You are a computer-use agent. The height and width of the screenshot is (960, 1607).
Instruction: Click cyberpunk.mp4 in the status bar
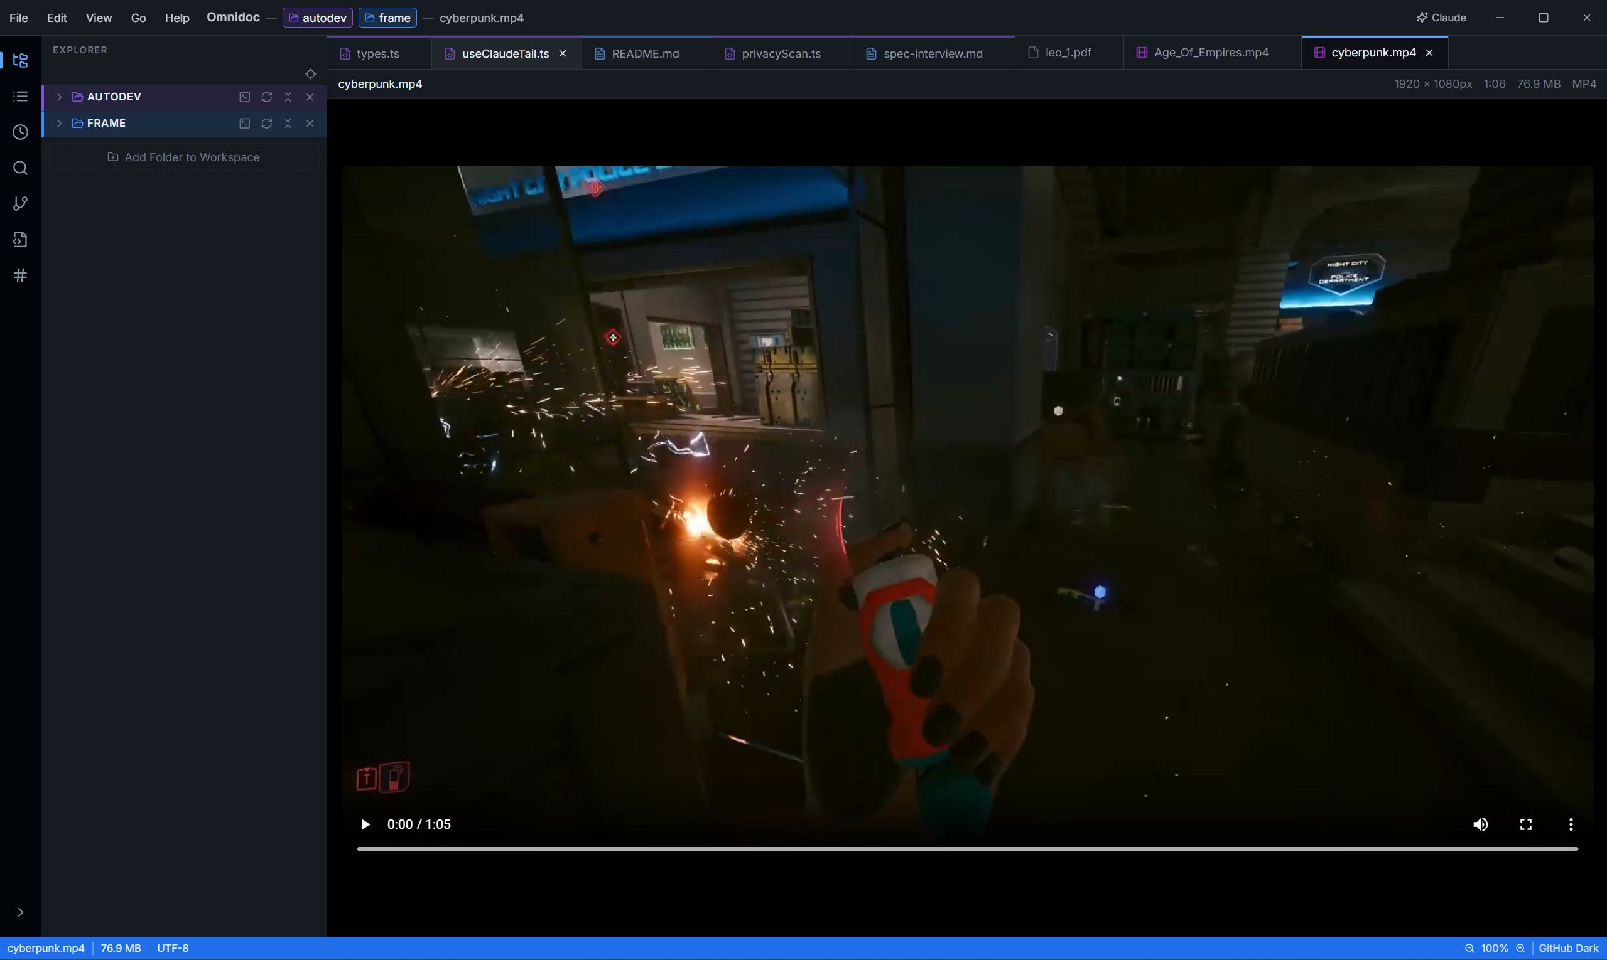tap(46, 948)
